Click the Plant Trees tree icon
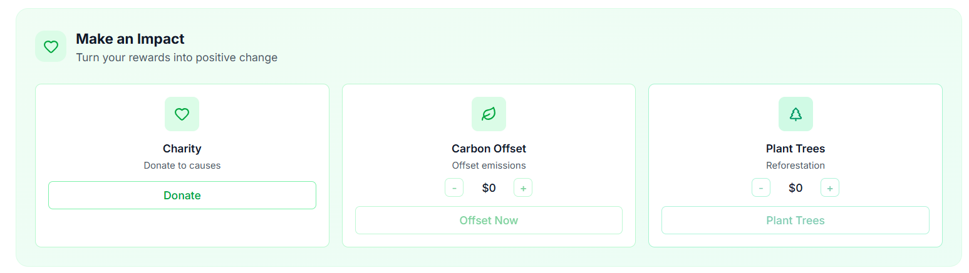Viewport: 969px width, 273px height. [x=795, y=114]
